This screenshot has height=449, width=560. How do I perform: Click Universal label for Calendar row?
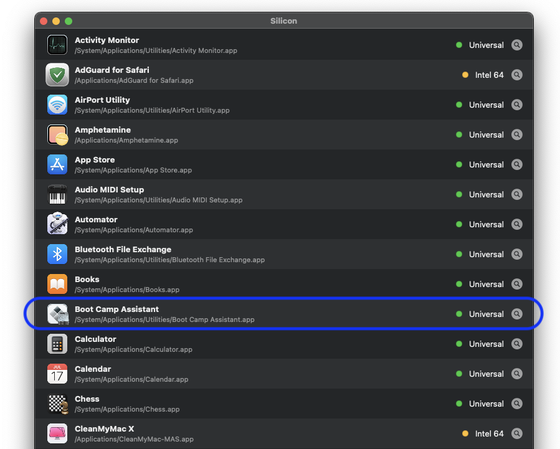pyautogui.click(x=486, y=374)
